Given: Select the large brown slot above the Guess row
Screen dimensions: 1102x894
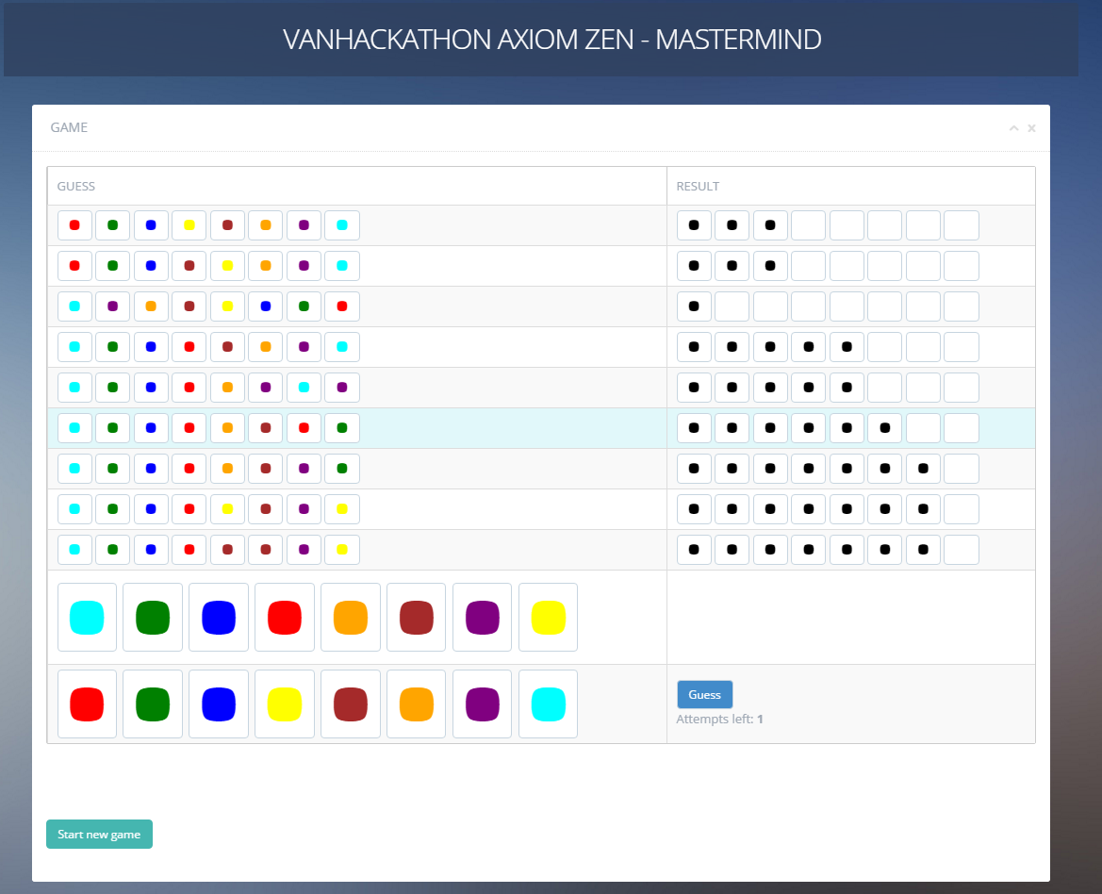Looking at the screenshot, I should click(416, 617).
